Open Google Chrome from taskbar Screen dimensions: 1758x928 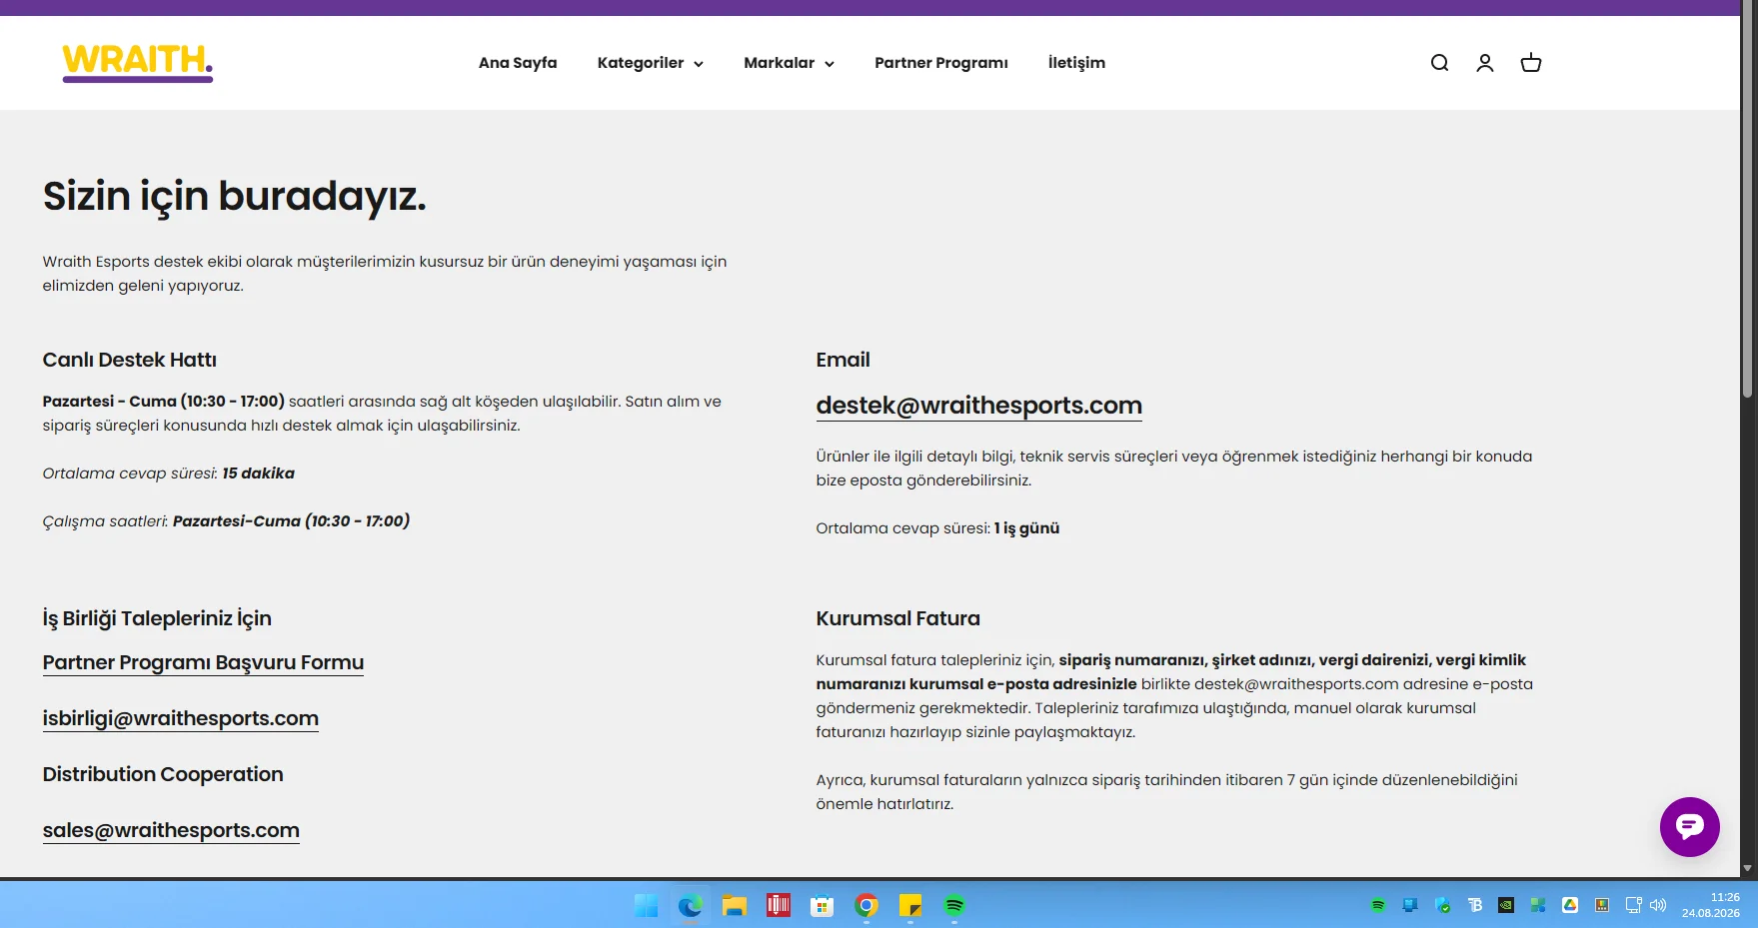[867, 906]
